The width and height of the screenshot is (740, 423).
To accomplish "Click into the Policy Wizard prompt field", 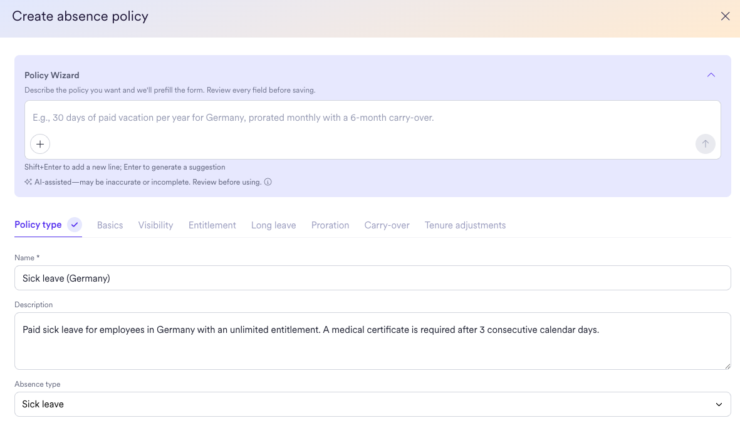I will point(372,118).
